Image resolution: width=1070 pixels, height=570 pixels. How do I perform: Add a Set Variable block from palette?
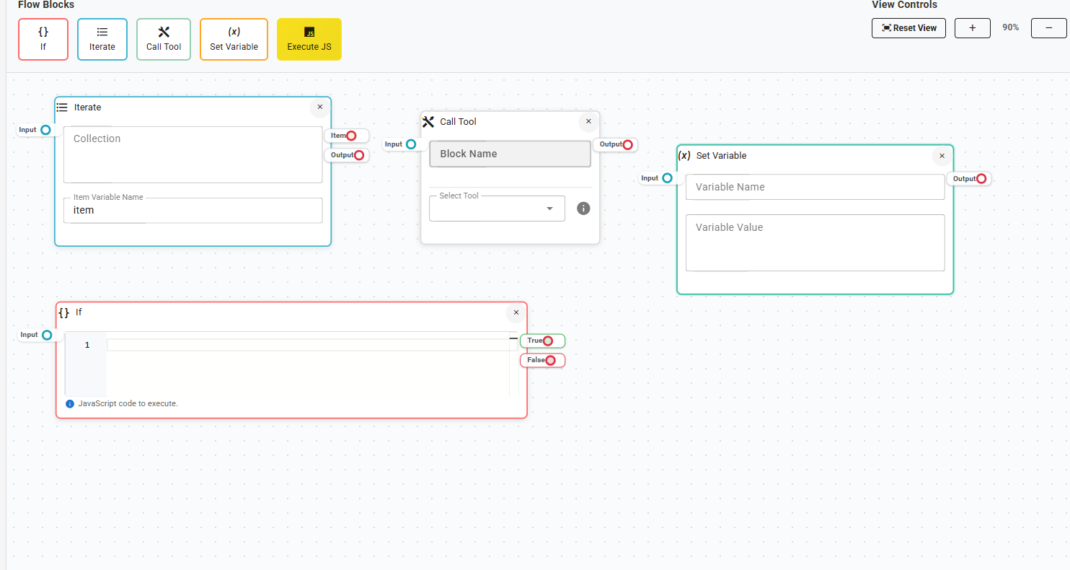pos(234,39)
